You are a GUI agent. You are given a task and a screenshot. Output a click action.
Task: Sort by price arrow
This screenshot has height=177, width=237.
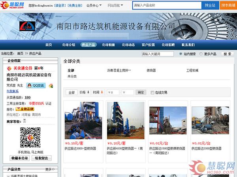click(88, 92)
